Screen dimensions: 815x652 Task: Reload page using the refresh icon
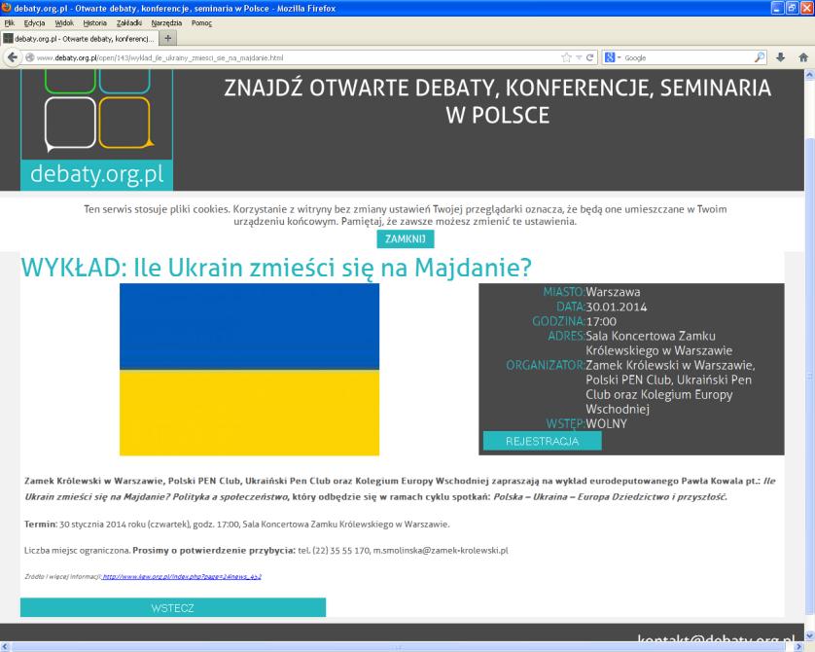point(590,57)
